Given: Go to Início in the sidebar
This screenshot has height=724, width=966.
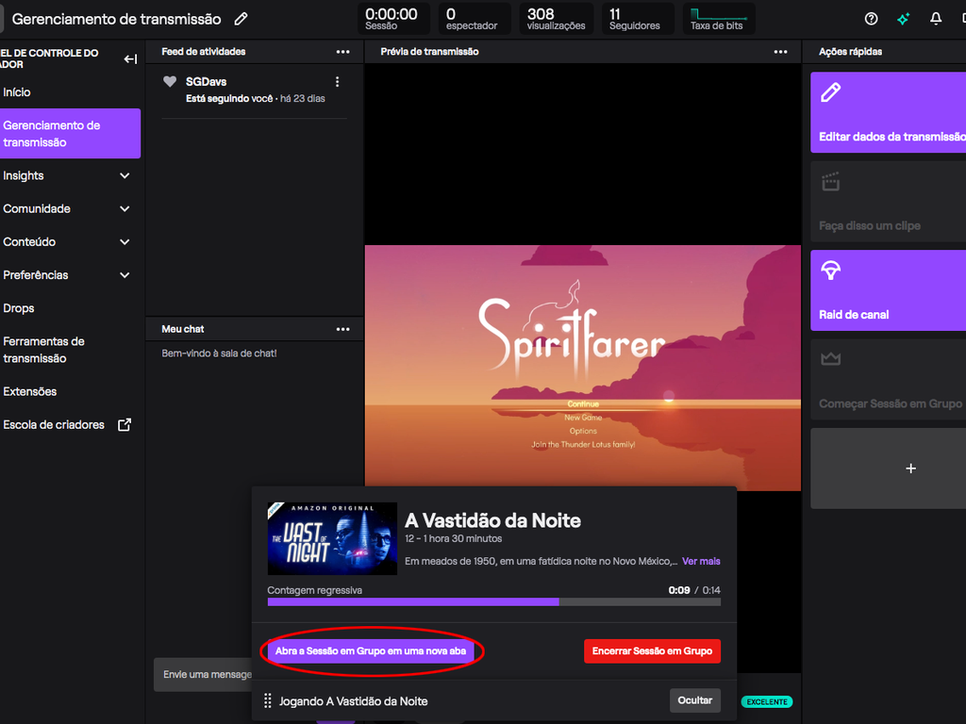Looking at the screenshot, I should [x=17, y=92].
